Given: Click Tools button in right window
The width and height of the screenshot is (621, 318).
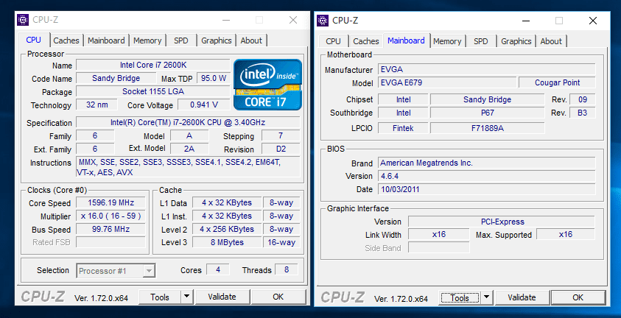Looking at the screenshot, I should coord(460,297).
